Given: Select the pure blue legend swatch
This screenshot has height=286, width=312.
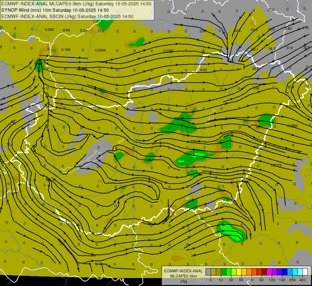Looking at the screenshot, I should coord(285,272).
